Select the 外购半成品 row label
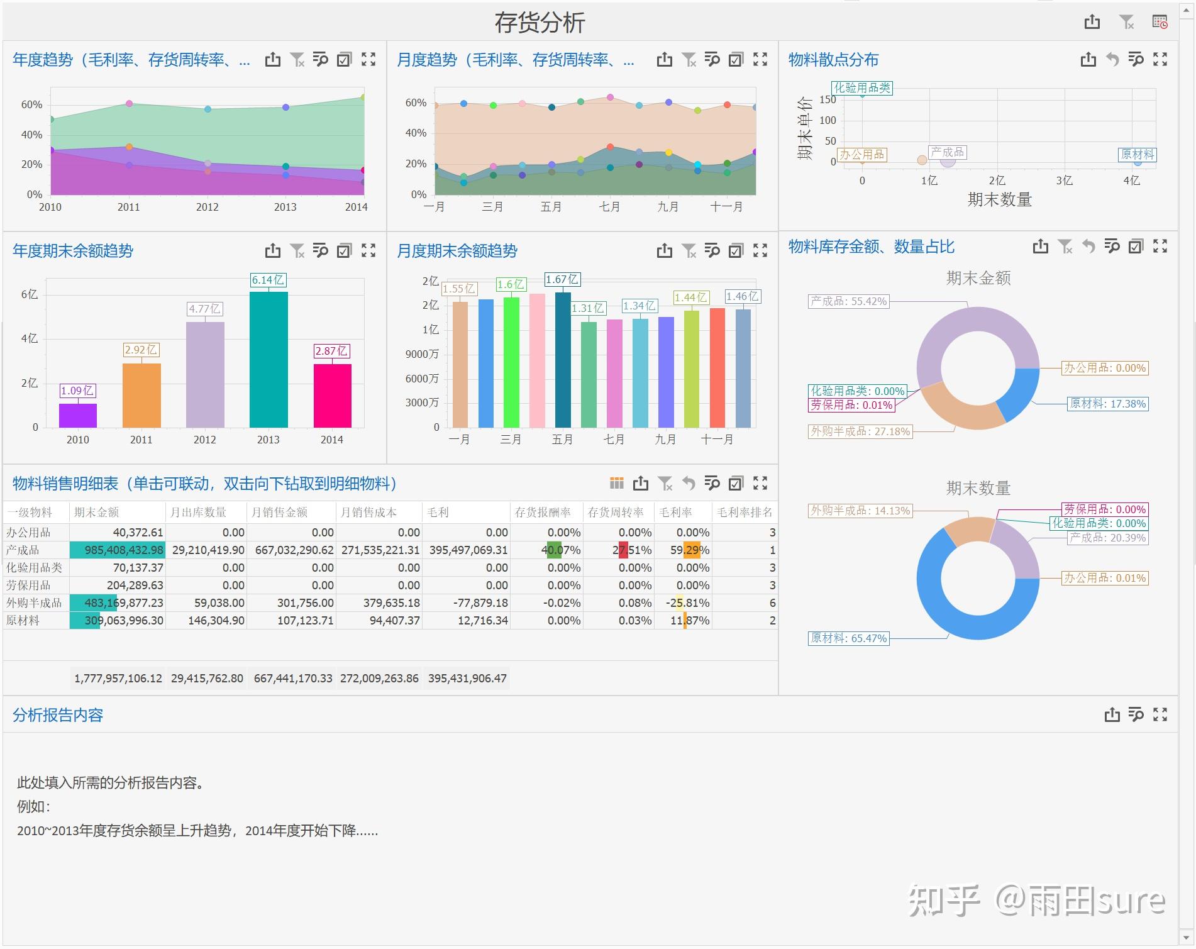The image size is (1196, 949). pos(34,603)
